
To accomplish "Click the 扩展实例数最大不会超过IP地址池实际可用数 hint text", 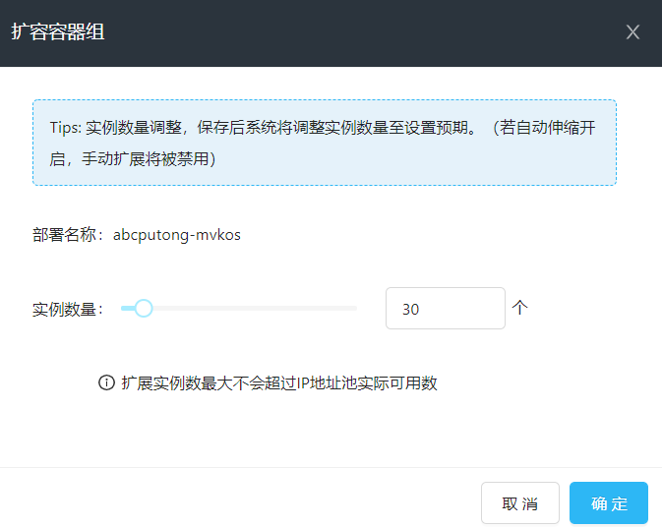I will coord(279,383).
